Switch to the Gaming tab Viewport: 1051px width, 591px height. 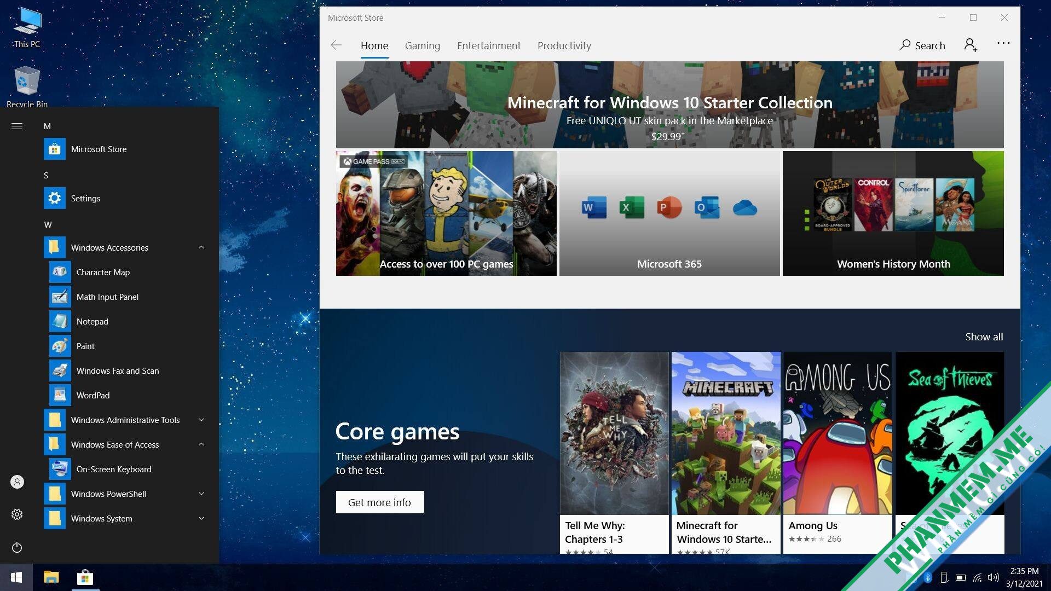[x=422, y=46]
